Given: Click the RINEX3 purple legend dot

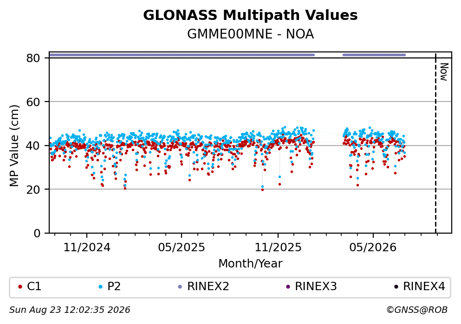Looking at the screenshot, I should (288, 287).
